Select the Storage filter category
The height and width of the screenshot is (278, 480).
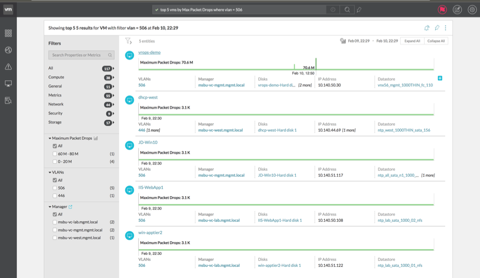tap(55, 122)
